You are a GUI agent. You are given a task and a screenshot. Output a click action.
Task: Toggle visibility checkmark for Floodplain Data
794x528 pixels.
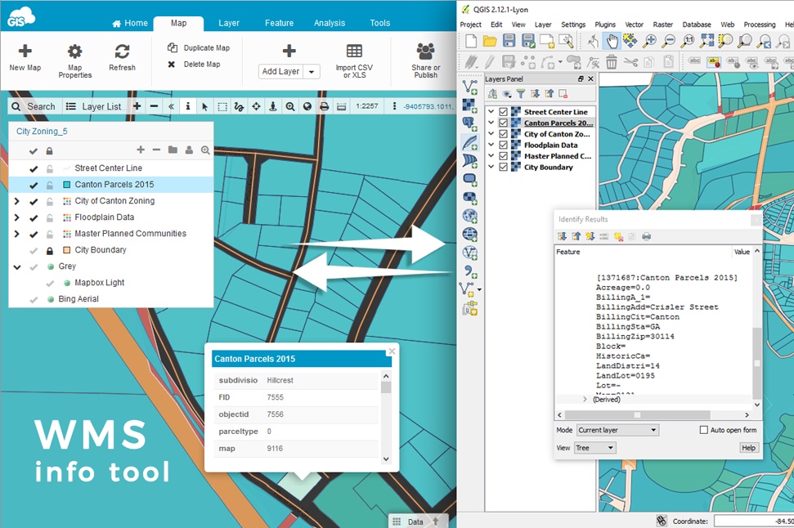click(x=34, y=217)
